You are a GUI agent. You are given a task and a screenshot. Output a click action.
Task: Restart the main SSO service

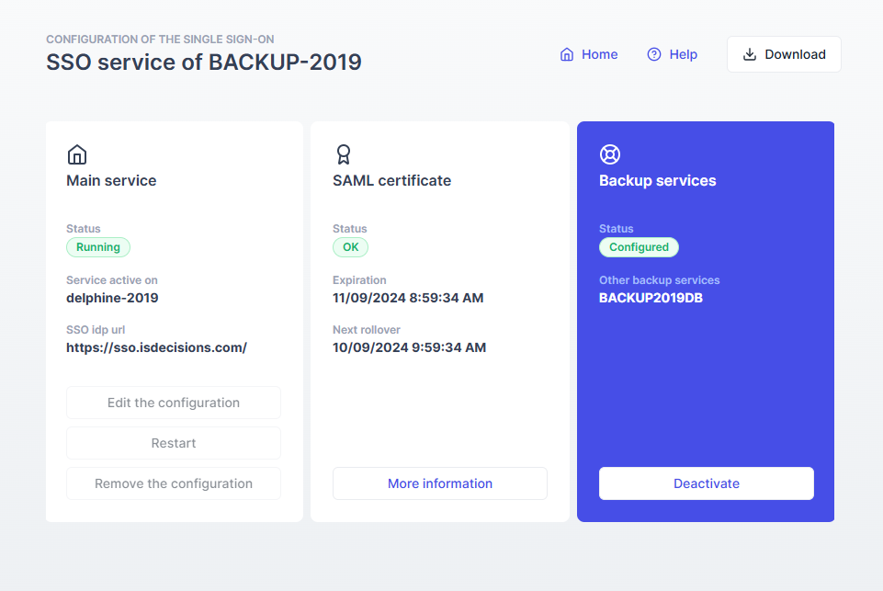point(174,443)
